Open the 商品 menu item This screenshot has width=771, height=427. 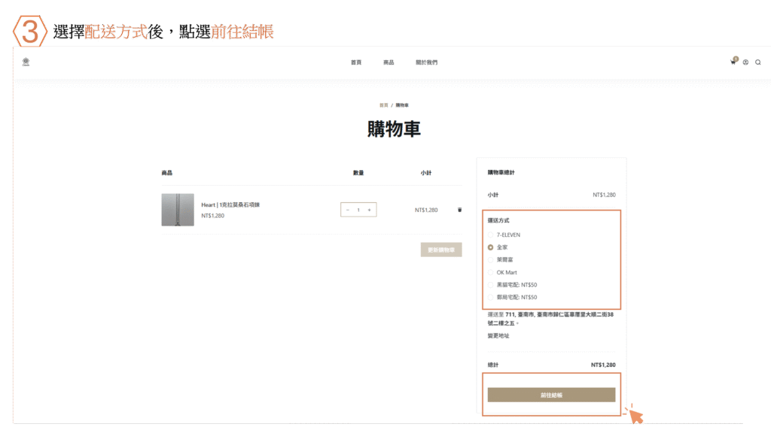click(388, 62)
